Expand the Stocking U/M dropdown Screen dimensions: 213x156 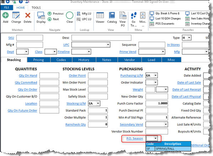point(98,103)
